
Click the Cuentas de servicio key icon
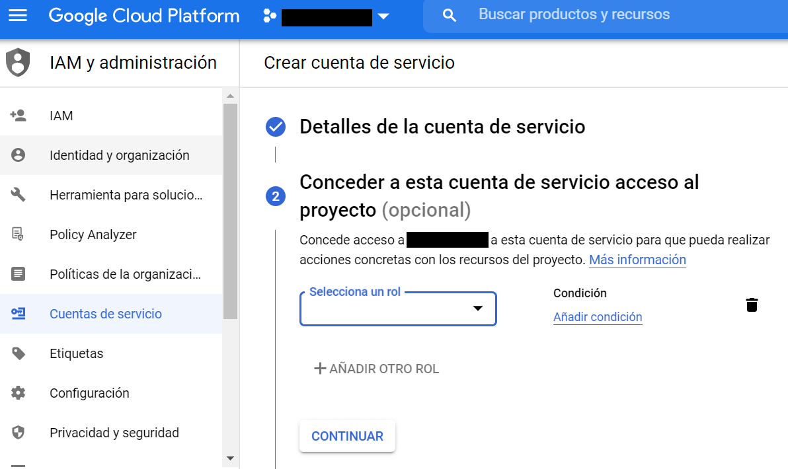pos(18,313)
